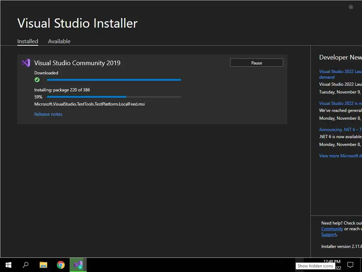The width and height of the screenshot is (362, 272).
Task: Click the Installer version text
Action: click(x=341, y=246)
